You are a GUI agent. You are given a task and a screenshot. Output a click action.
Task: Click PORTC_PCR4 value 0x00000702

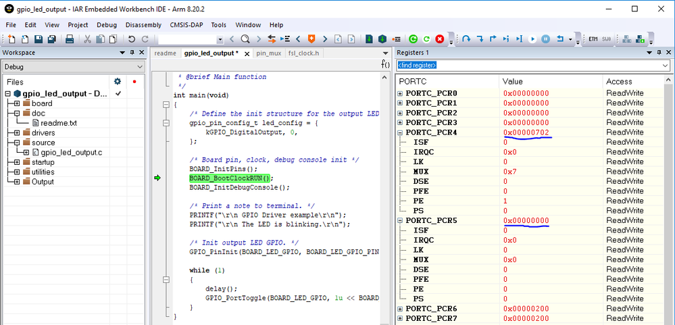(526, 132)
